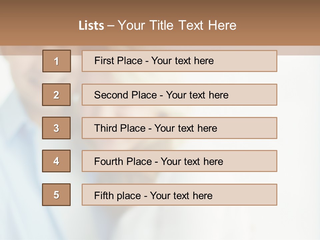Click the blurred background below the fifth row
Screen dimensions: 320x240
[160, 223]
